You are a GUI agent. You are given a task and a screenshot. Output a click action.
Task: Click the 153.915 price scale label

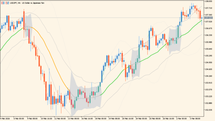click(209, 83)
